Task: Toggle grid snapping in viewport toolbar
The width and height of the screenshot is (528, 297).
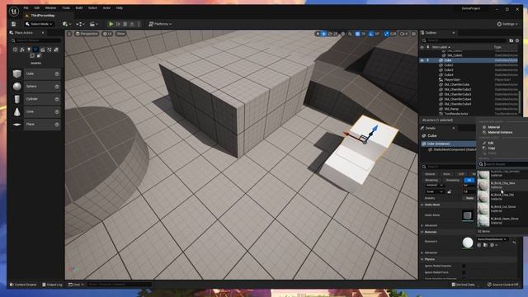Action: [357, 34]
